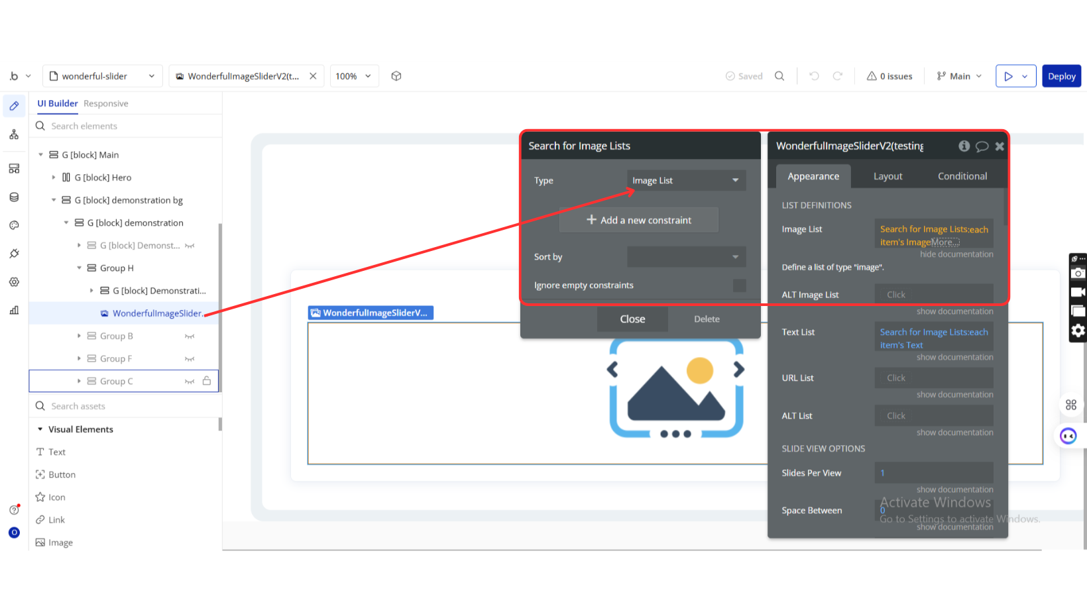Image resolution: width=1087 pixels, height=612 pixels.
Task: Toggle visibility of G [block] Demonst... row
Action: [x=190, y=246]
